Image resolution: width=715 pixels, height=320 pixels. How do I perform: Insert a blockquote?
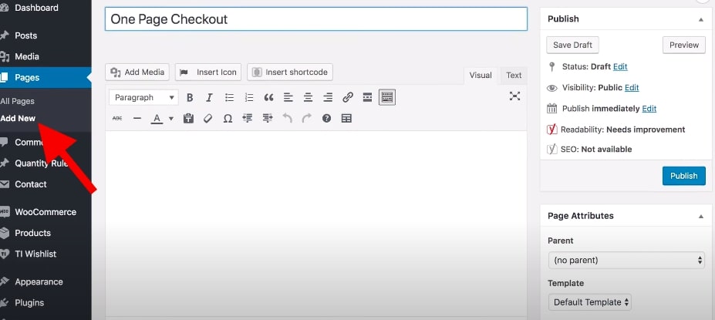click(268, 97)
